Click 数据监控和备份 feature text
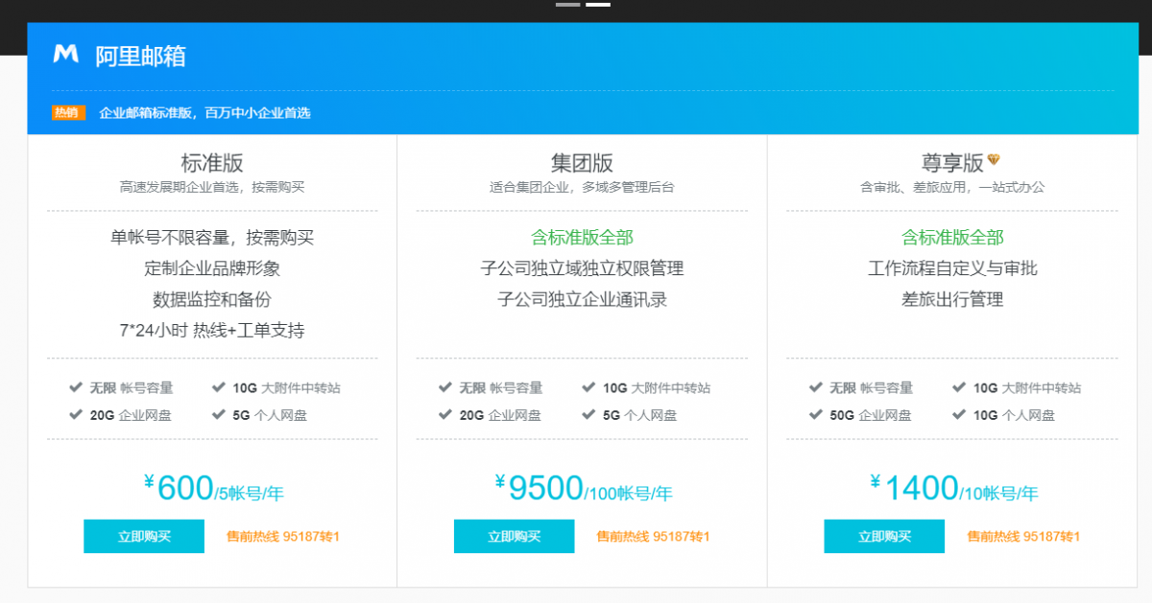The image size is (1152, 603). pos(212,299)
